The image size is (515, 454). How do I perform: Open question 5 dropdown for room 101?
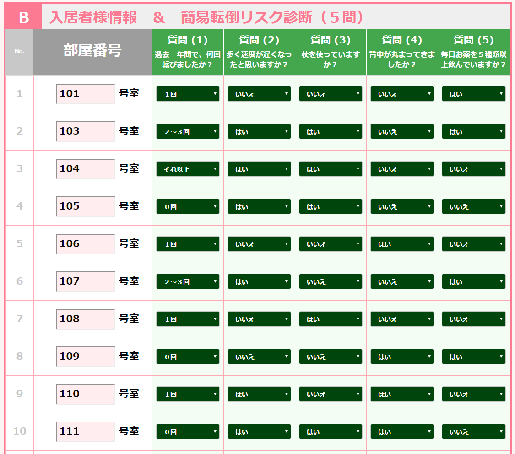473,94
